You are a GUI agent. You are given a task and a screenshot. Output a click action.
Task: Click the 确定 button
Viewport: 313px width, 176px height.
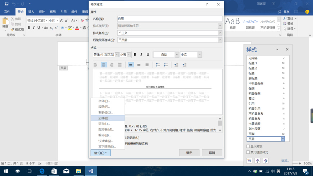point(189,153)
